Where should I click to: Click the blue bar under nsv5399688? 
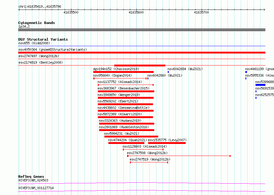tap(260, 85)
